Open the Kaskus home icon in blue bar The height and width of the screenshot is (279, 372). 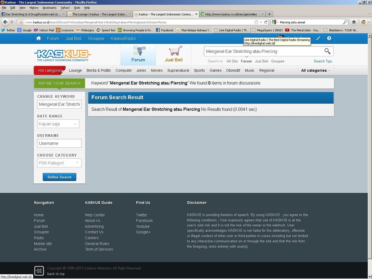click(38, 38)
